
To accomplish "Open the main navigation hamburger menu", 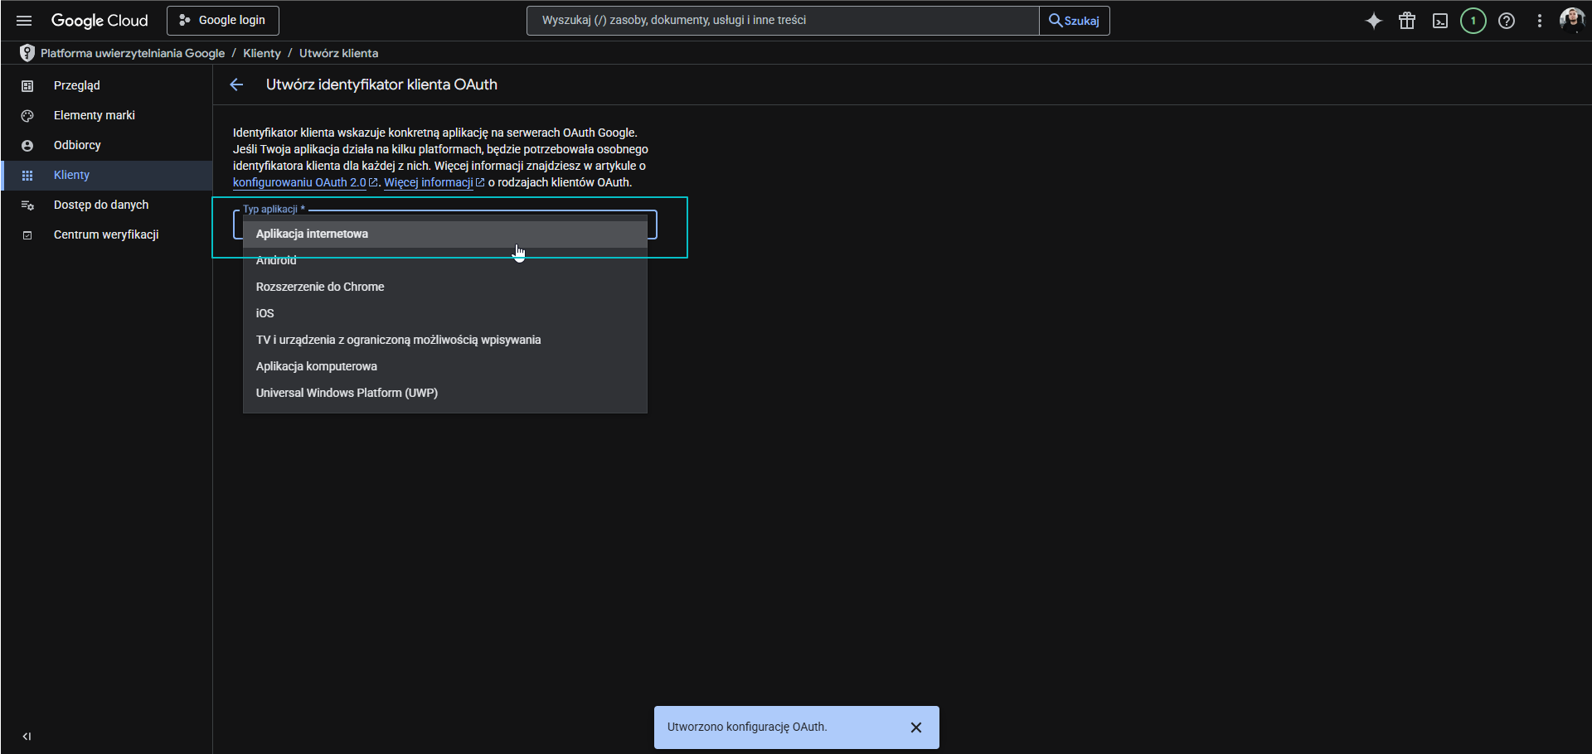I will (24, 21).
